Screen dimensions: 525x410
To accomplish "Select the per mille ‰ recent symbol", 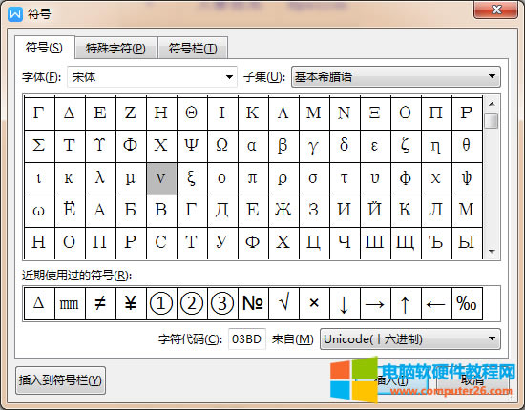I will click(467, 303).
